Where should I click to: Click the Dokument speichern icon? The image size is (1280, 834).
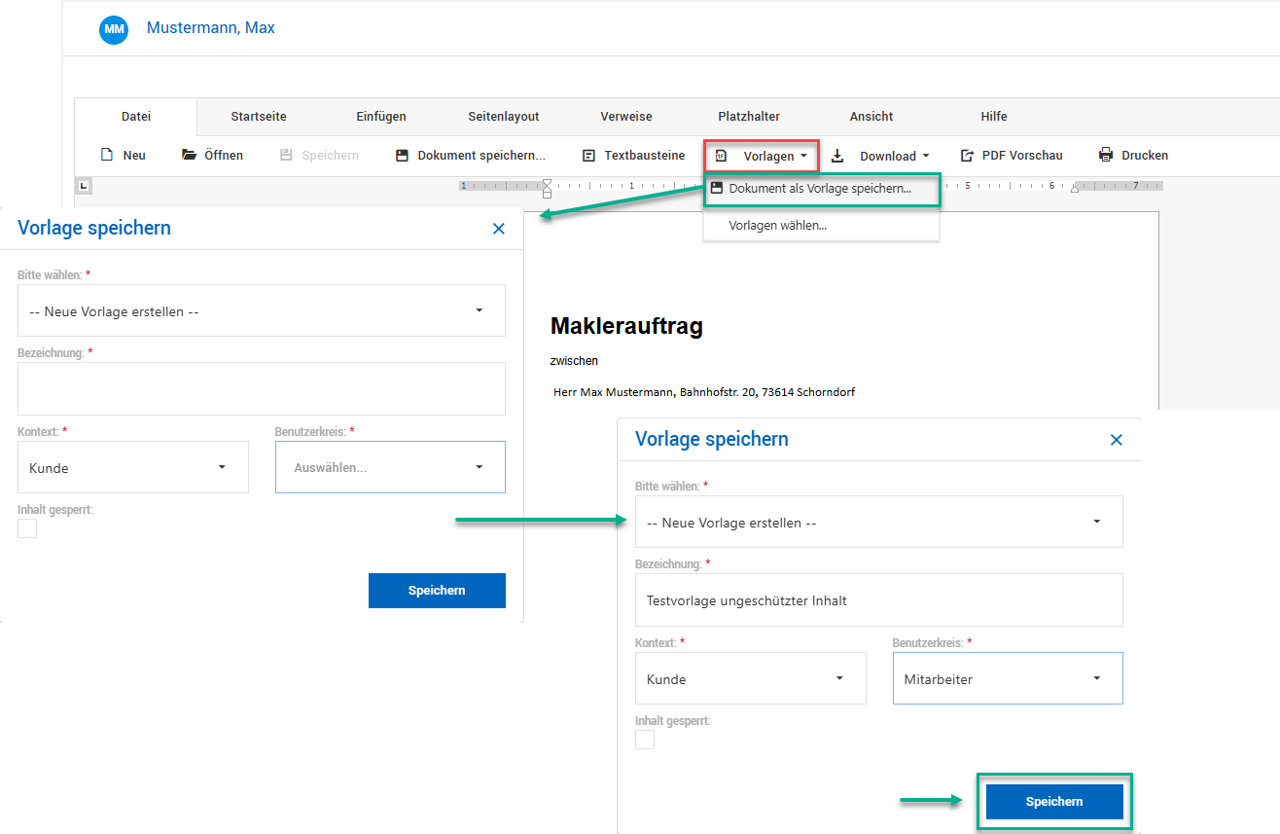[402, 156]
